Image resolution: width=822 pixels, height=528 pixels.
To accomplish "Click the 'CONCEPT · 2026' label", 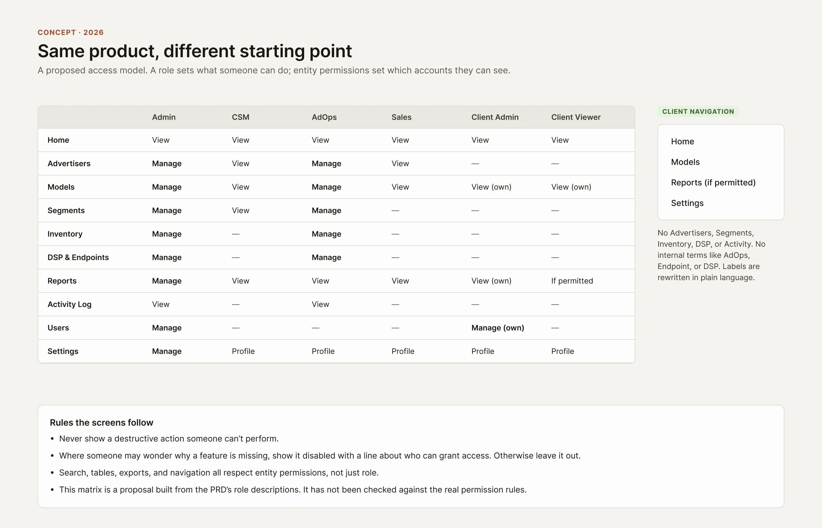I will click(x=71, y=32).
